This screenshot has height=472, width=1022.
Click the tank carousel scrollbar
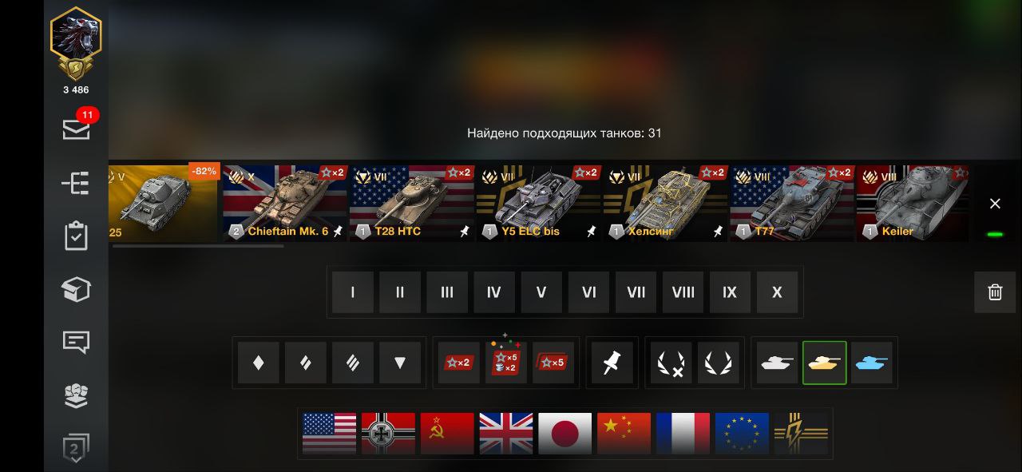coord(198,246)
